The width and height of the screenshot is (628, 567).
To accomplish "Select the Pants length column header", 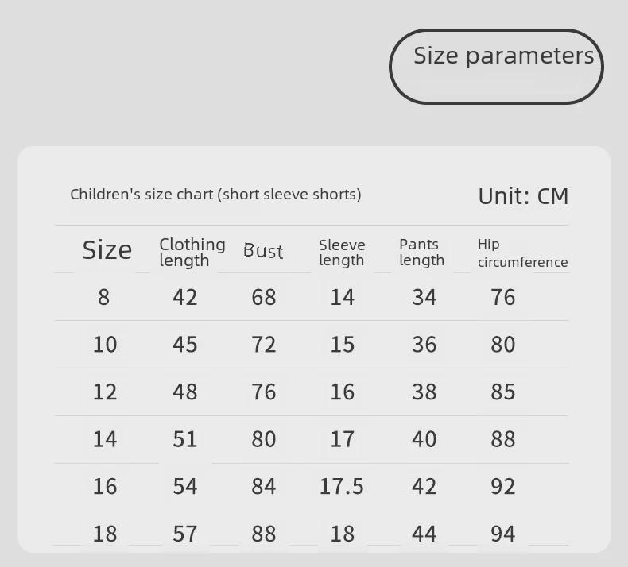I will click(421, 252).
